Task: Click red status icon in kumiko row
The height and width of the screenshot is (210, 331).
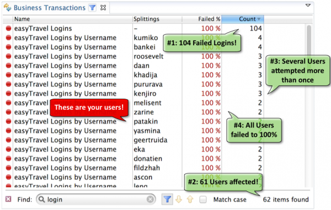Action: tap(8, 37)
